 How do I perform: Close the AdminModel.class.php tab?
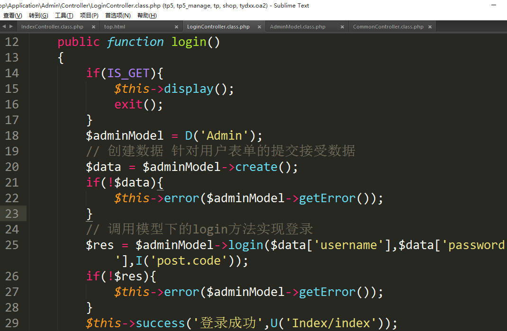point(342,27)
